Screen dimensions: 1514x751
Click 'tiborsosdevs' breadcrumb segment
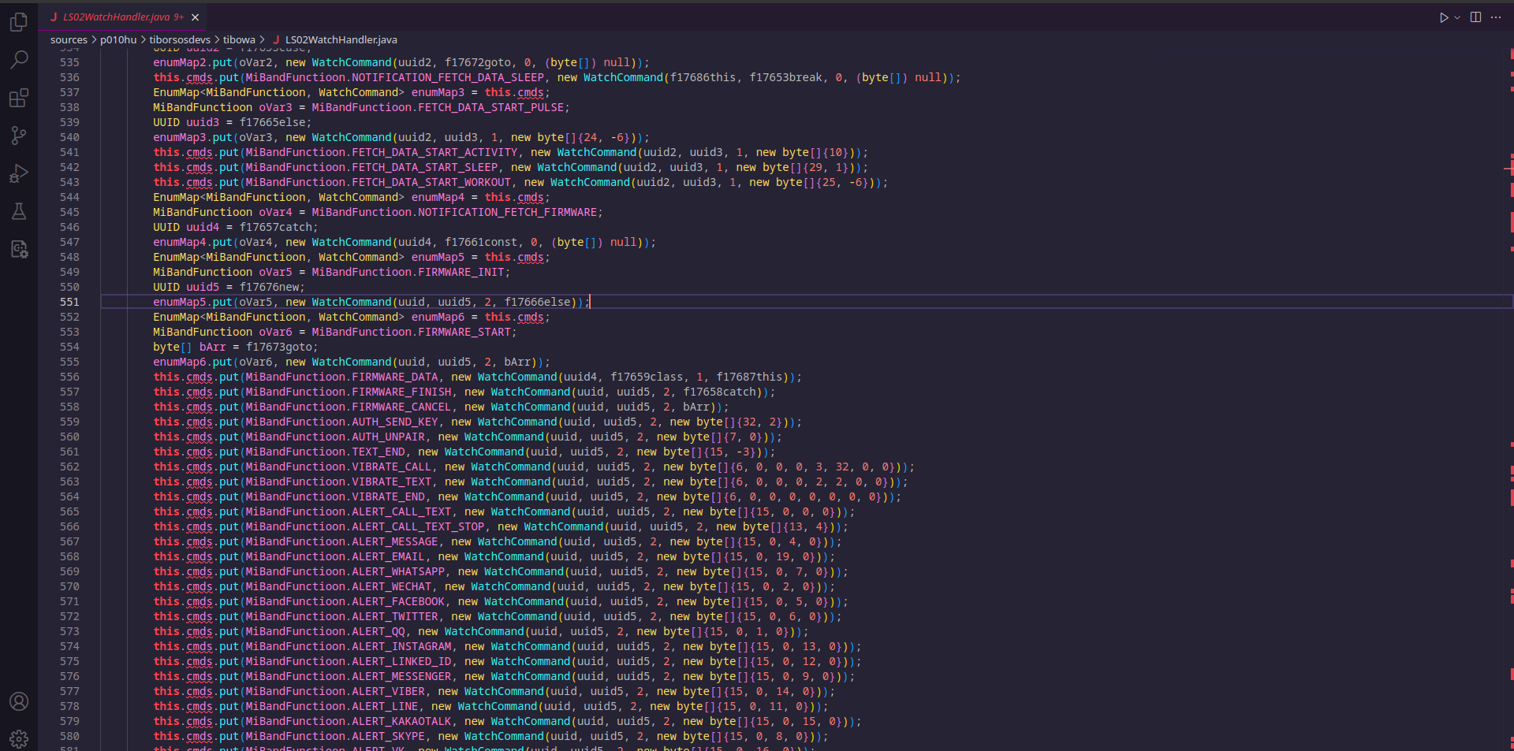180,39
